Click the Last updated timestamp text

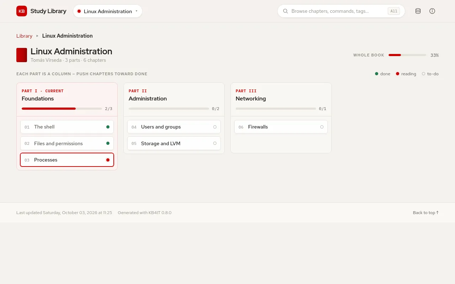click(64, 213)
